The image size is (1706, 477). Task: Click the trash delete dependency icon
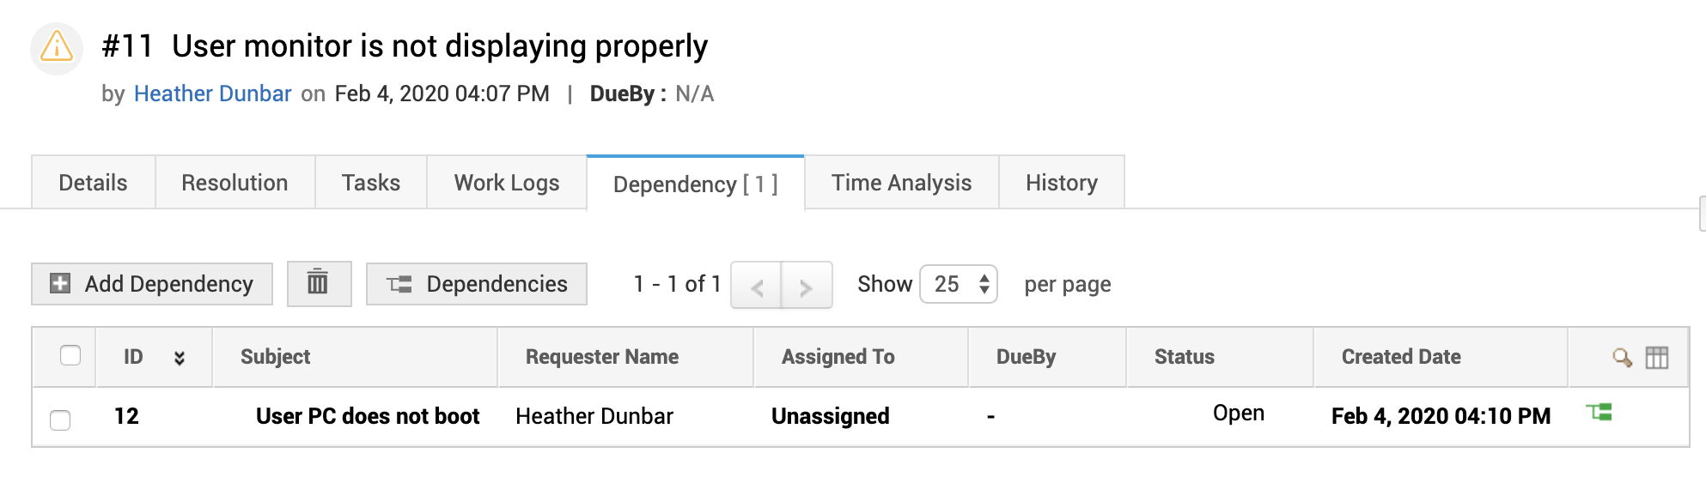[319, 283]
